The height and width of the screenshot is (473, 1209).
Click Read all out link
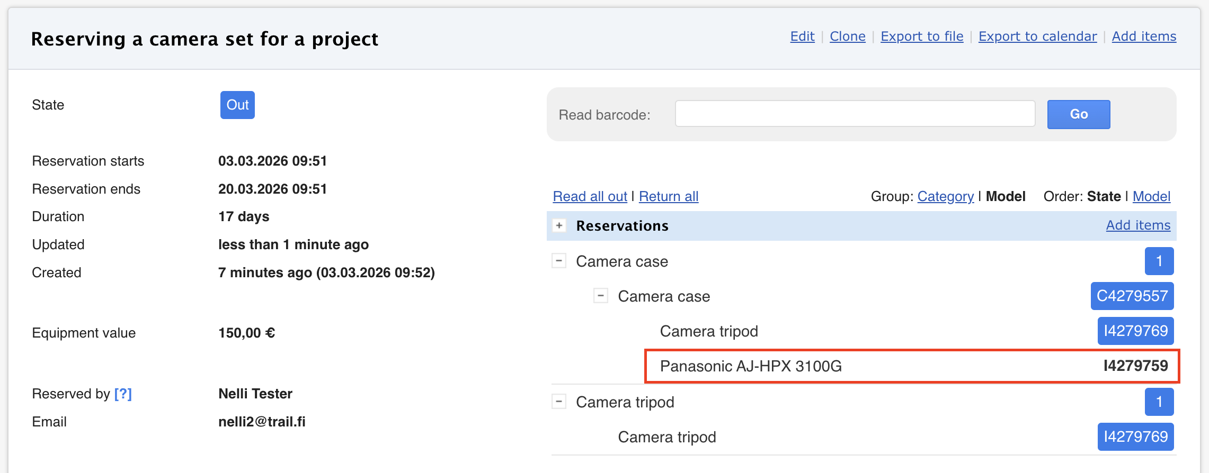590,196
